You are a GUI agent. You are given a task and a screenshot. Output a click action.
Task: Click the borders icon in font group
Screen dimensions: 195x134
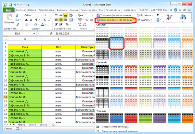tap(26, 24)
